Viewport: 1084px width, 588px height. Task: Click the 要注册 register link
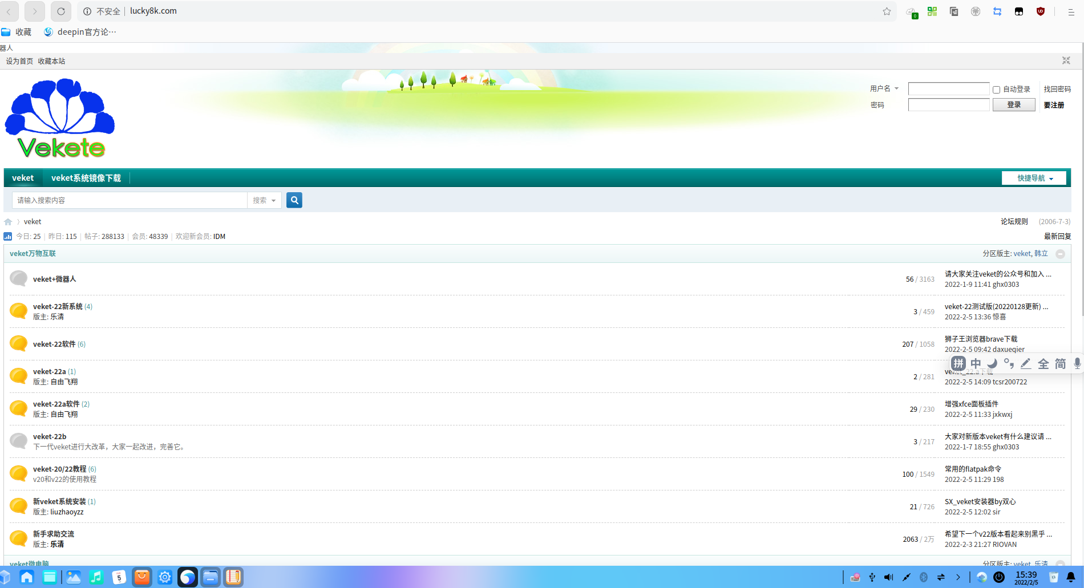[x=1054, y=105]
